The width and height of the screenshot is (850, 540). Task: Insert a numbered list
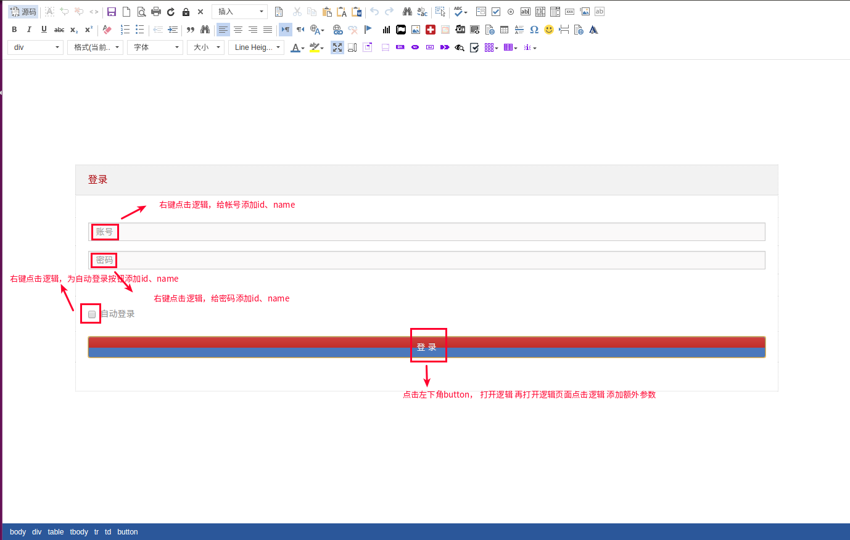point(125,30)
